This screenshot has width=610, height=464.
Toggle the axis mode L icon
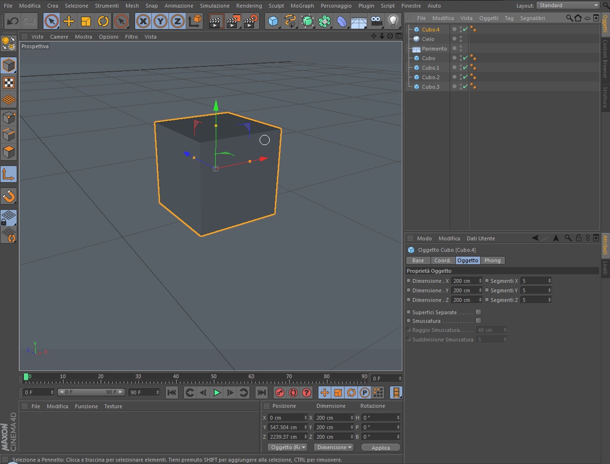[x=9, y=174]
